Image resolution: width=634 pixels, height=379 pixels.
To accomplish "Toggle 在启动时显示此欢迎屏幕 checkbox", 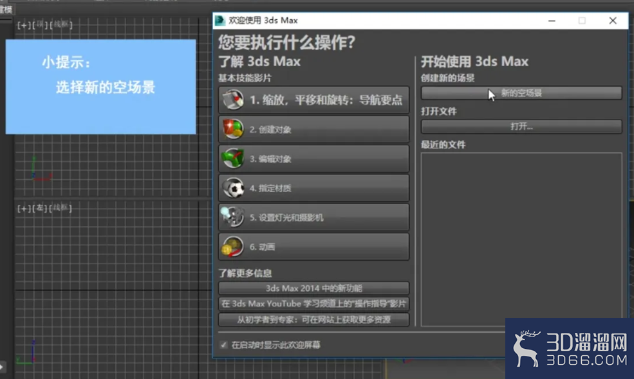I will pos(223,345).
